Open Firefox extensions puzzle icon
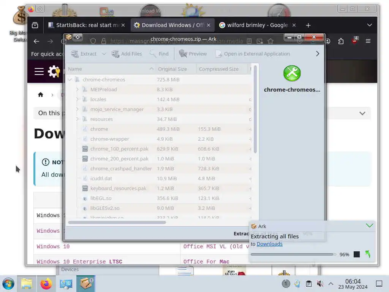Viewport: 389px width, 292px height. (341, 41)
